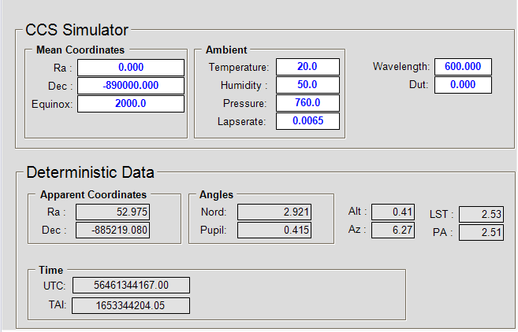Click the Deterministic Data group title

(x=91, y=172)
